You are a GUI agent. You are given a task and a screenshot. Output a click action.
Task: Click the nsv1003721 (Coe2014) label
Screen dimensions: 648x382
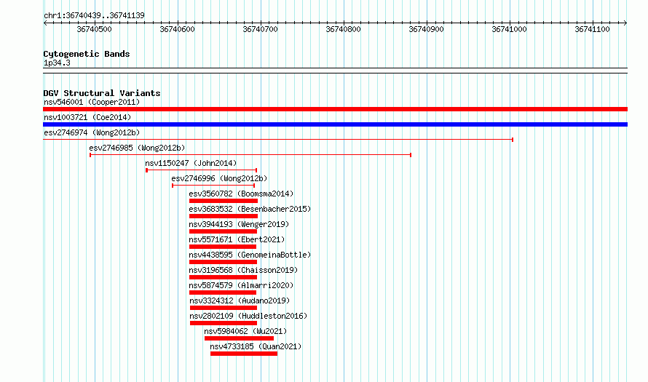point(87,117)
